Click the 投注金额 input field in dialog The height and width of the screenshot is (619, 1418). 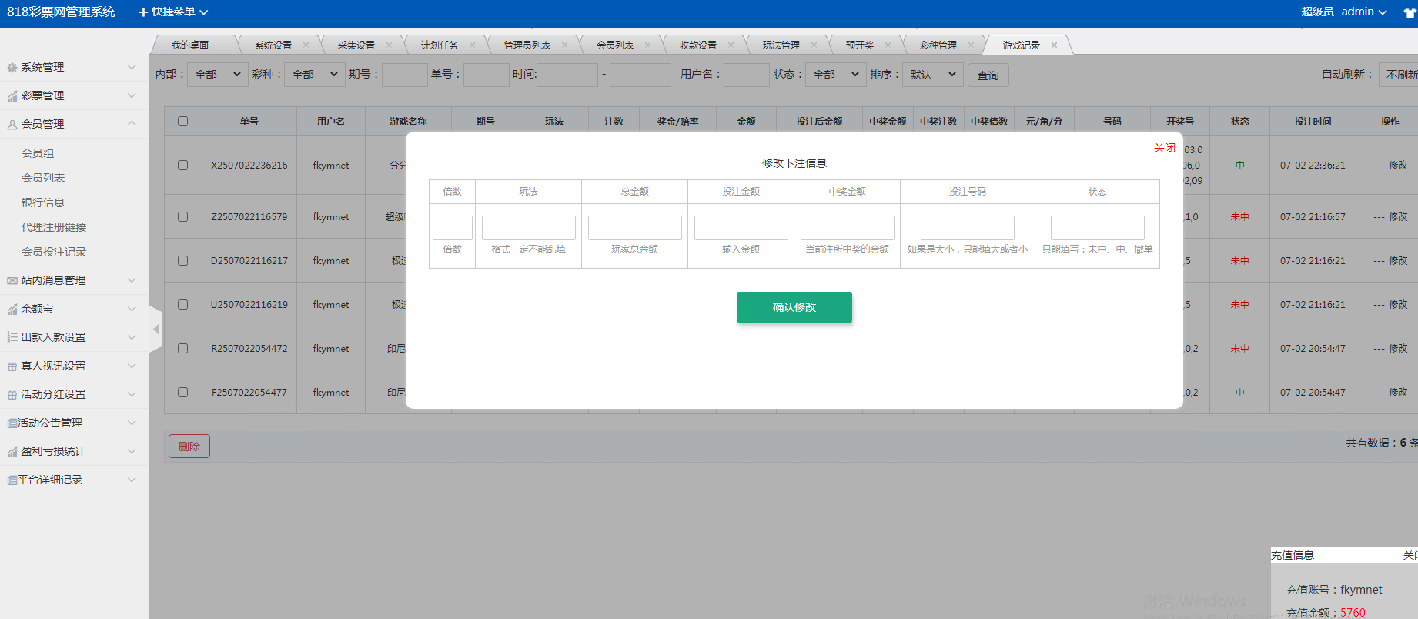(x=741, y=228)
